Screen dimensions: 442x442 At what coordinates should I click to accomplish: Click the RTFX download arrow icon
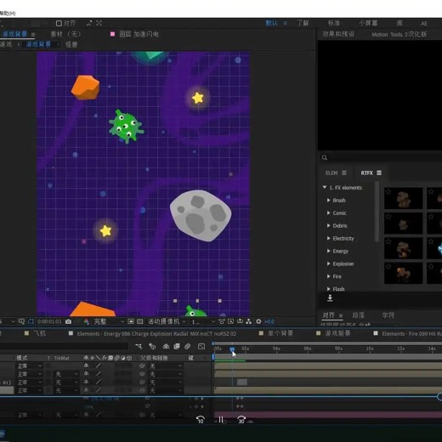(x=330, y=297)
